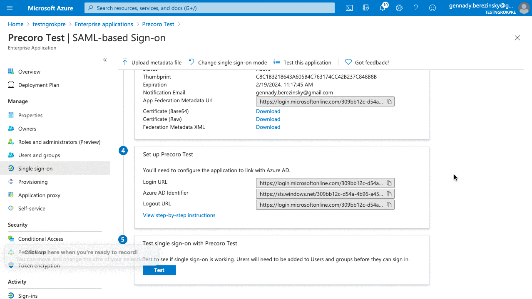Click the Self-service icon

(11, 208)
